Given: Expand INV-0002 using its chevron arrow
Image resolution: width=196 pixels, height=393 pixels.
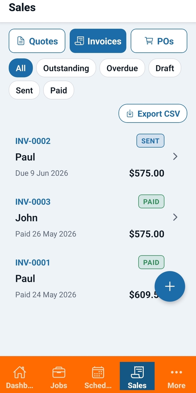Looking at the screenshot, I should pyautogui.click(x=175, y=157).
